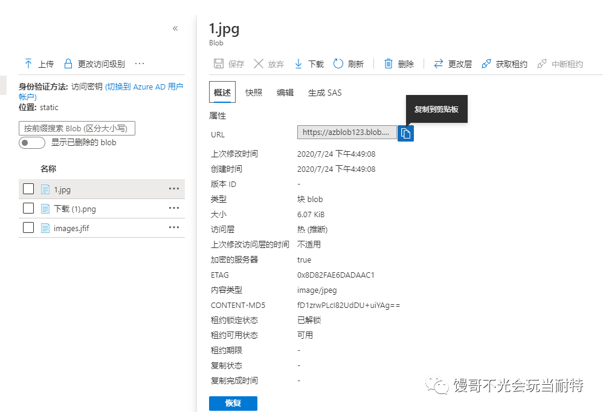Click the Change tier arrows icon
Screen dimensions: 603x412
click(x=439, y=64)
